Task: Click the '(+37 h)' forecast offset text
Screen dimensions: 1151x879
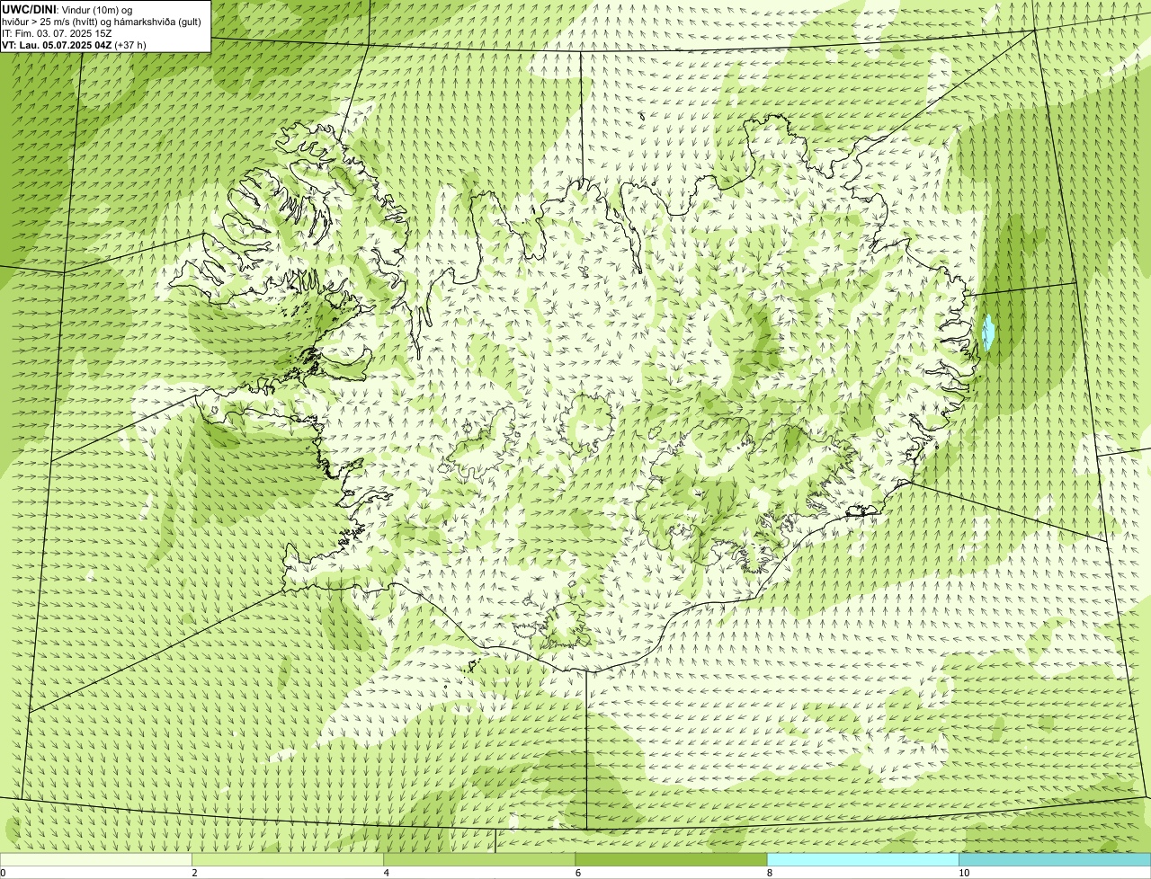Action: coord(130,44)
